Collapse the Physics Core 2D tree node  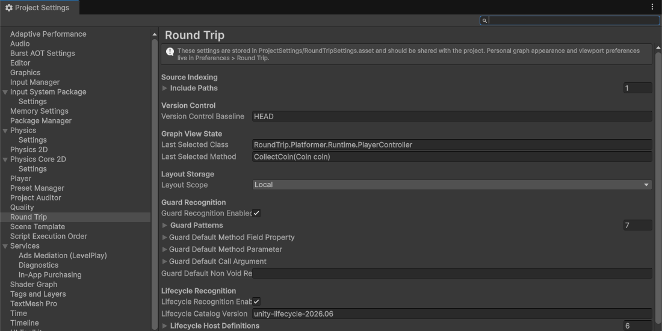(5, 159)
